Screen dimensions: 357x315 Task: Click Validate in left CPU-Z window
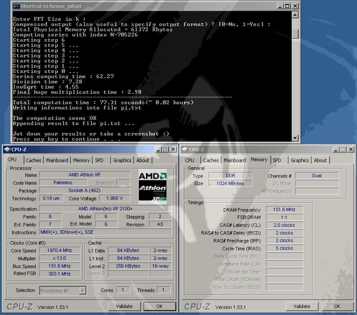125,306
